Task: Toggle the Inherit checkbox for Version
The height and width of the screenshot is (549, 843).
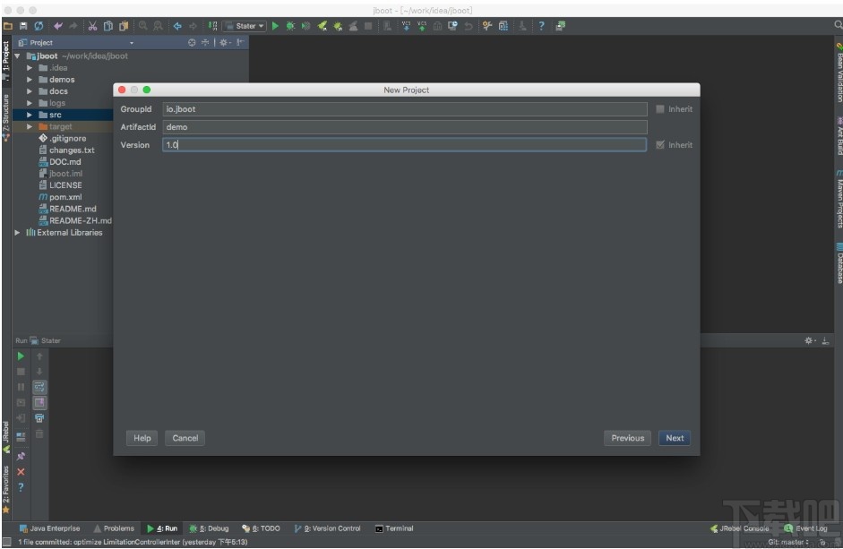Action: click(660, 145)
